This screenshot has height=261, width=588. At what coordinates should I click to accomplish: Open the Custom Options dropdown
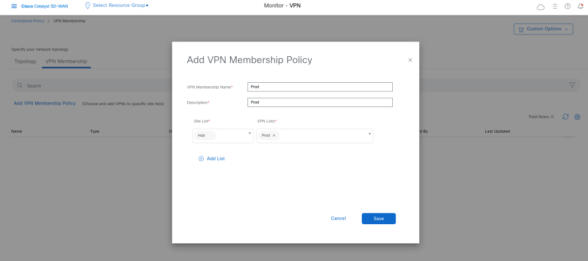click(x=543, y=29)
